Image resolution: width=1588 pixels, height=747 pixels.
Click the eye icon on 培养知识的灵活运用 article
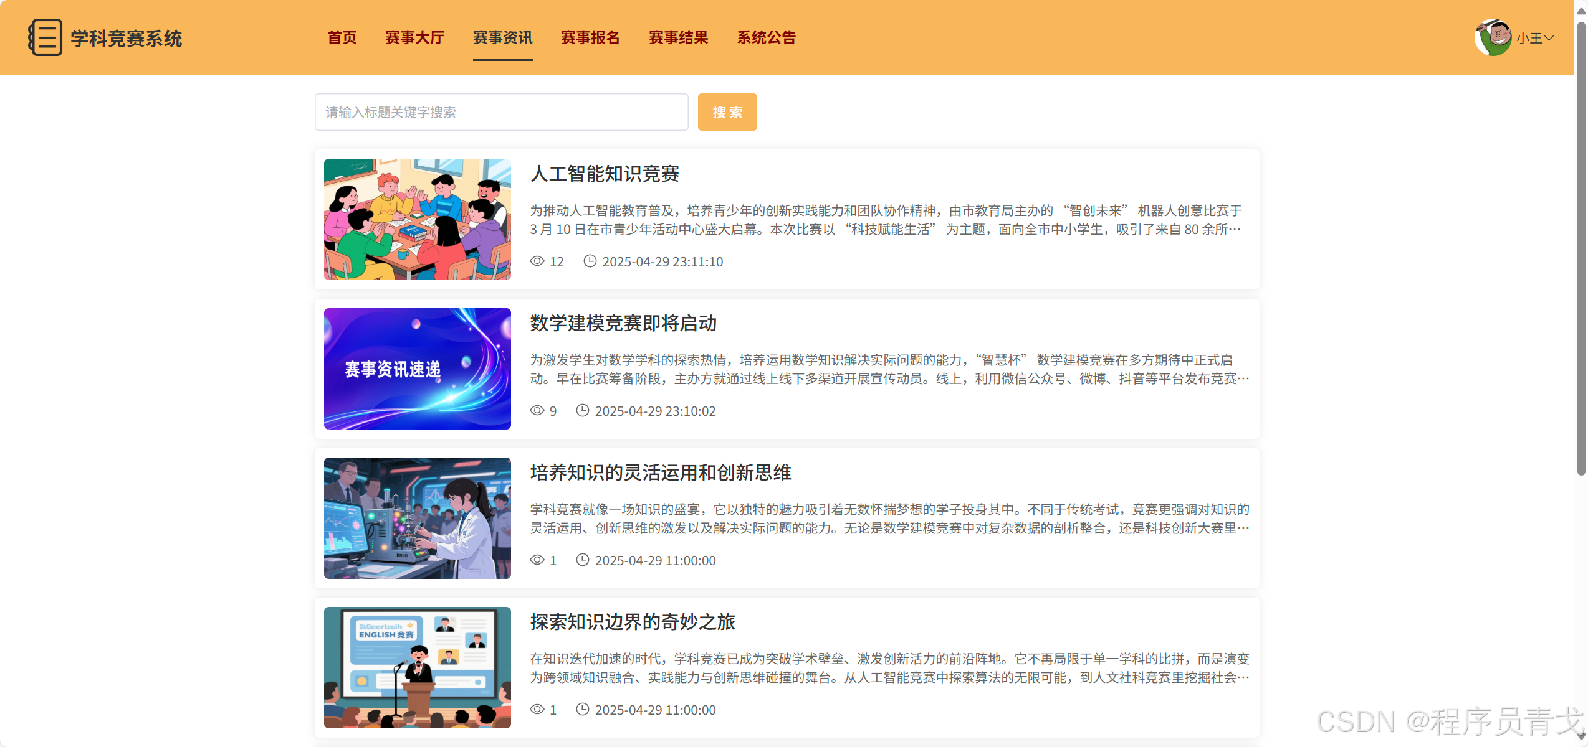[537, 560]
